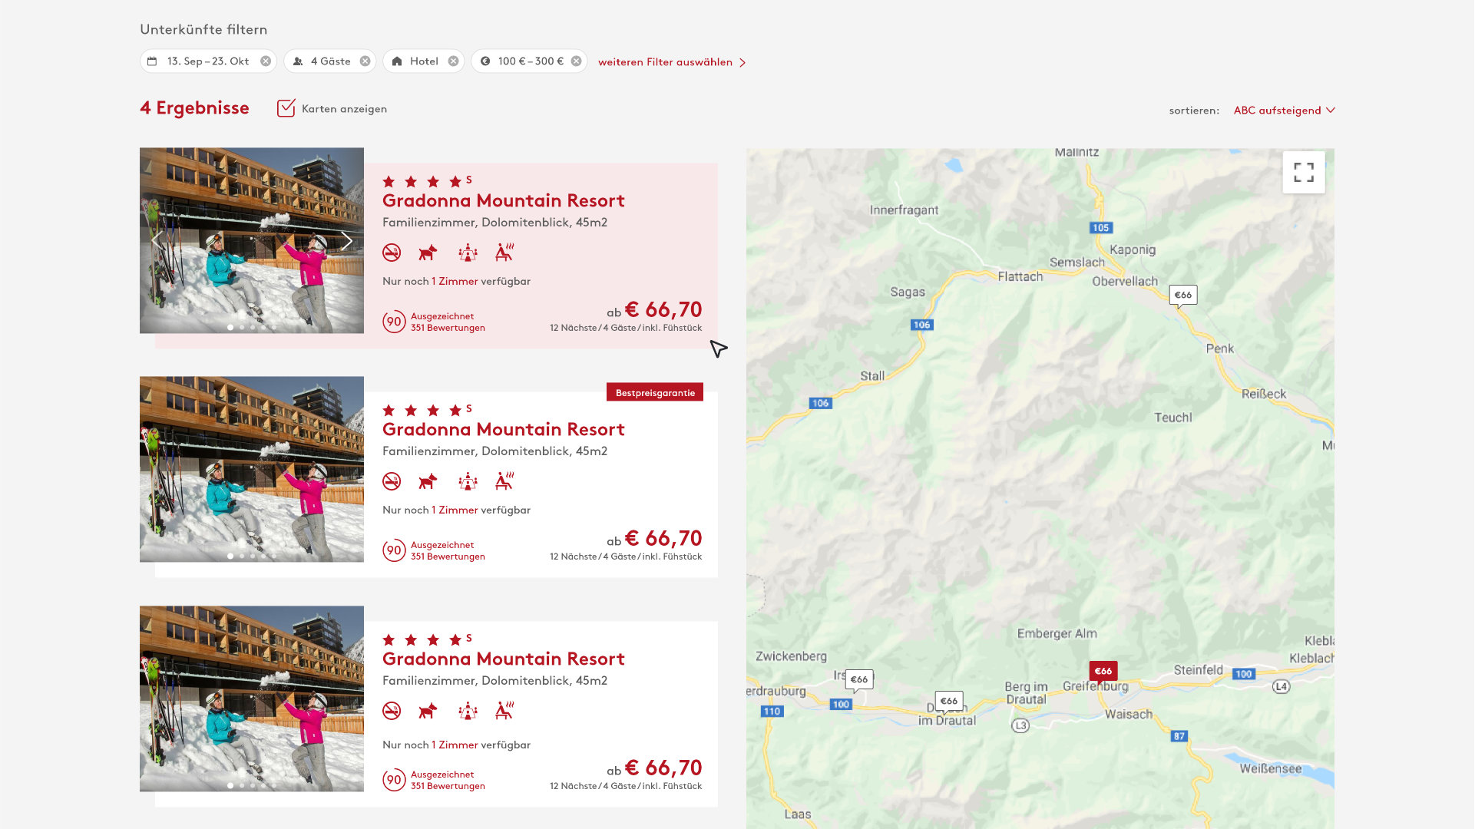Click previous image arrow on first hotel photo
Screen dimensions: 1475x829
pyautogui.click(x=157, y=241)
